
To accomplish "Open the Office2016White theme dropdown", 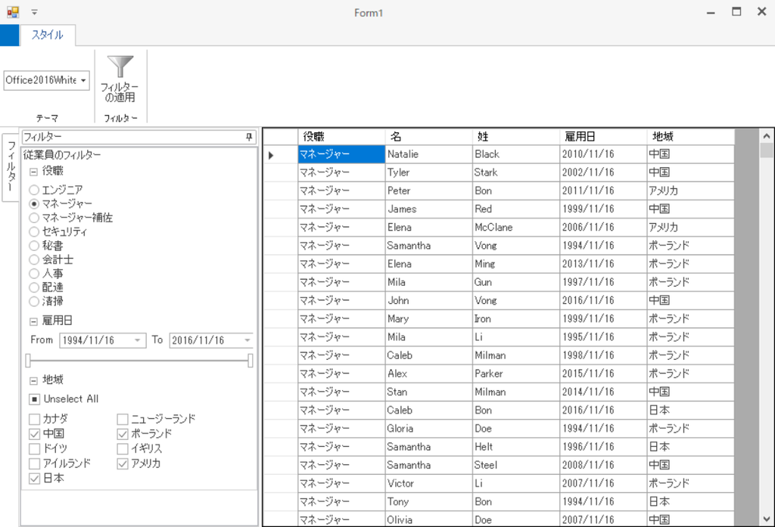I will [83, 80].
